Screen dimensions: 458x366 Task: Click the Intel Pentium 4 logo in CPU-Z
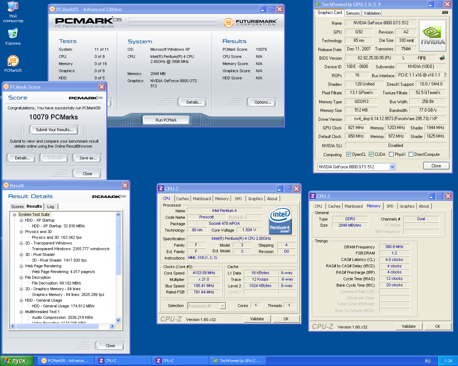pyautogui.click(x=280, y=221)
